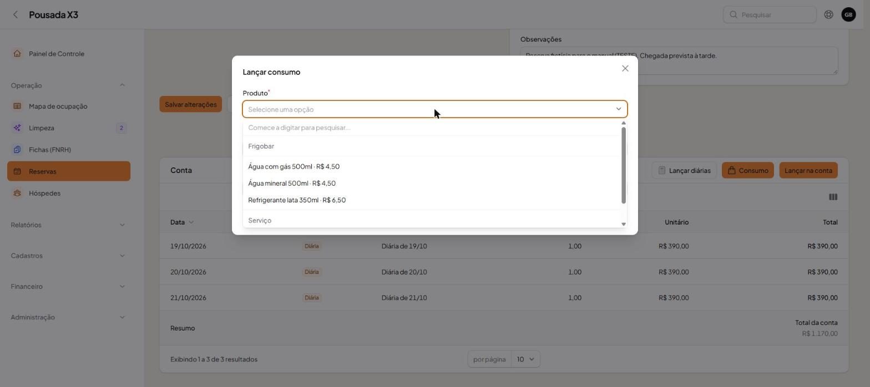The width and height of the screenshot is (870, 387).
Task: Select Água com gás 500ml option
Action: (432, 167)
